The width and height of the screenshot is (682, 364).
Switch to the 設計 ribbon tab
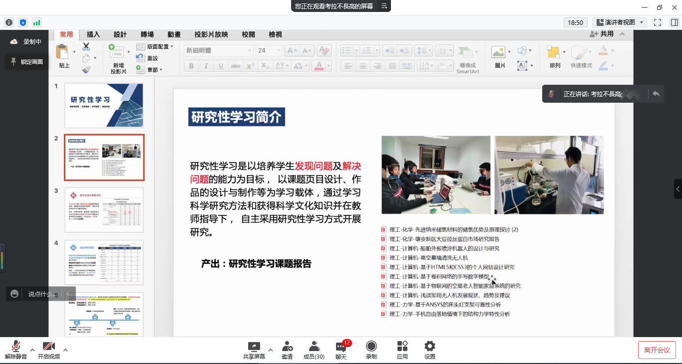click(120, 34)
